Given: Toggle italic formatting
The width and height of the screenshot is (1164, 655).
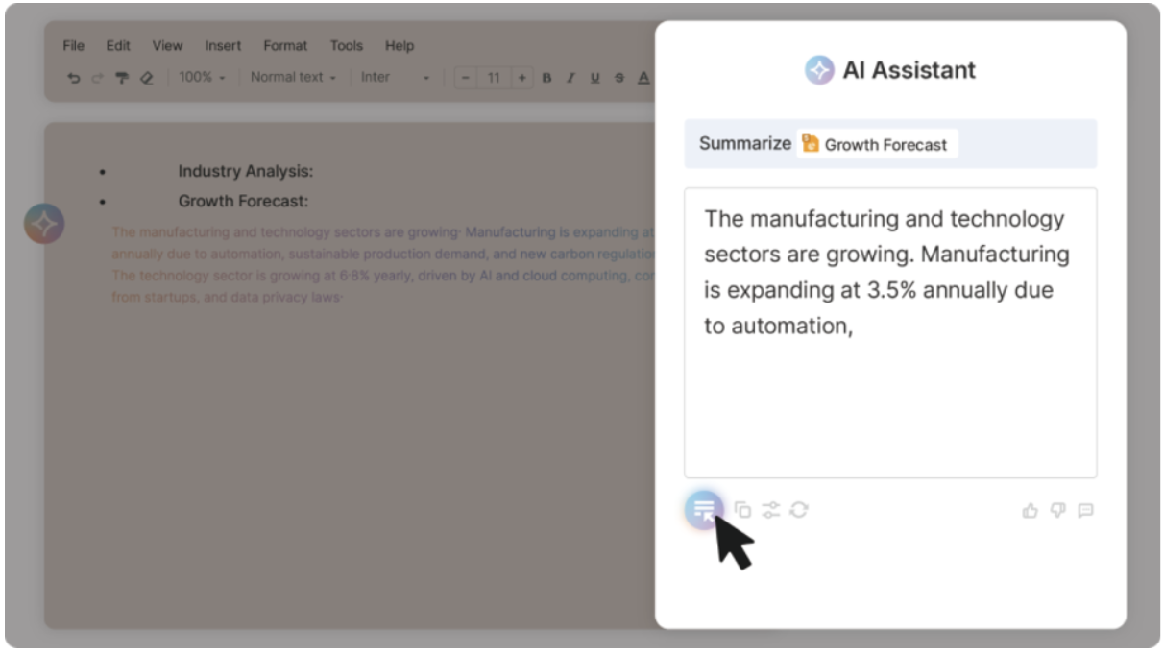Looking at the screenshot, I should 570,78.
